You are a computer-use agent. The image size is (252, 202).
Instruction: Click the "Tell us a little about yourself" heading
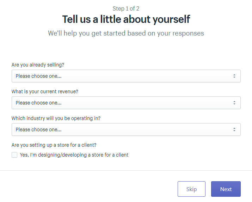[126, 19]
